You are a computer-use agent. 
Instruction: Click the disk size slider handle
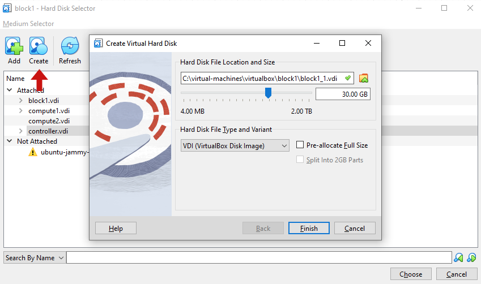click(268, 93)
